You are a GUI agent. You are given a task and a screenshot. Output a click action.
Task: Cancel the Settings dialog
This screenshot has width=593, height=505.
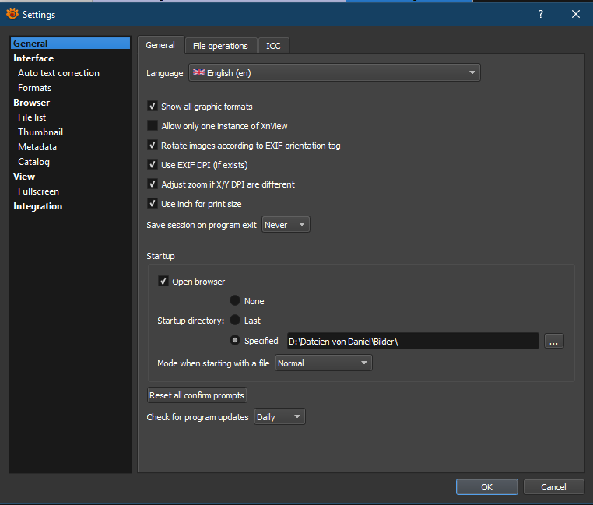pyautogui.click(x=553, y=487)
